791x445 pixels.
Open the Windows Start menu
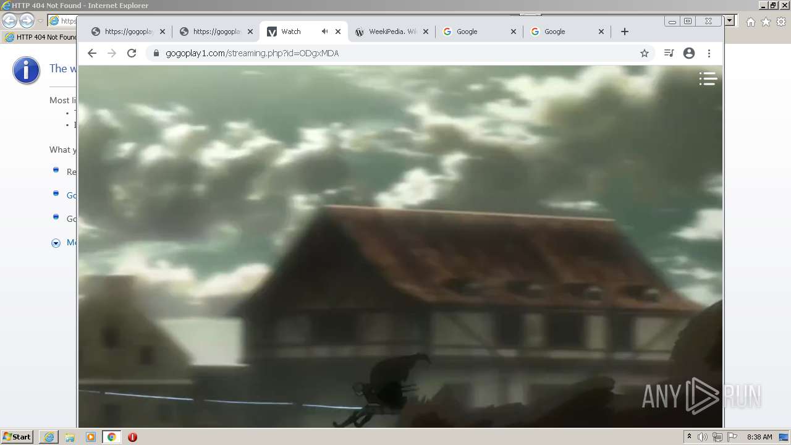coord(17,436)
